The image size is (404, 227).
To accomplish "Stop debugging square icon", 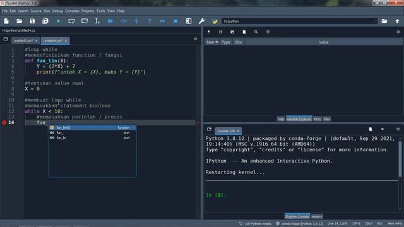I will [x=175, y=21].
